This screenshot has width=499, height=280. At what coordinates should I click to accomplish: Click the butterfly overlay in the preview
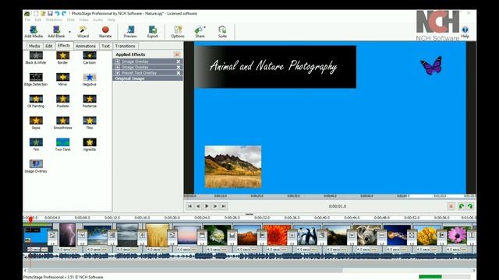tap(431, 65)
